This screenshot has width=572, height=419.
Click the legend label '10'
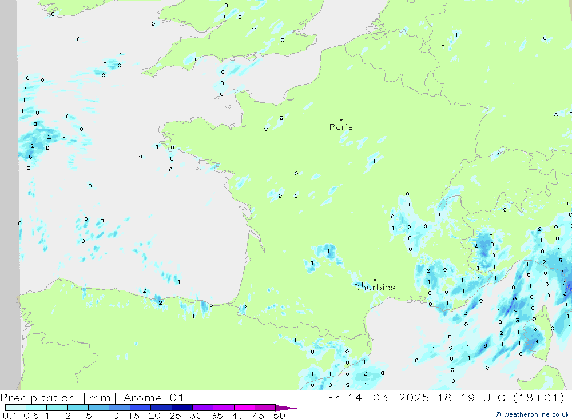click(x=113, y=416)
